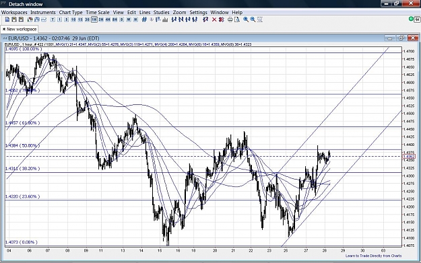Click the price scale bars icon

click(158, 20)
